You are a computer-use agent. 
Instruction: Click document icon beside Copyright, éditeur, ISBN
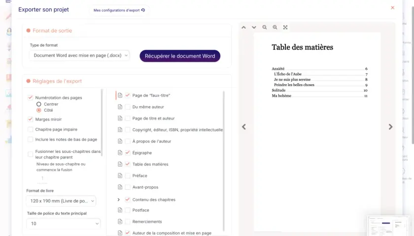(120, 130)
